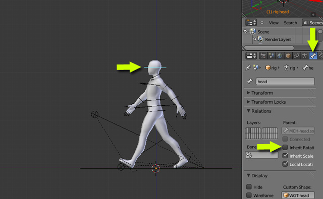Viewport: 323px width, 199px height.
Task: Open the All Scenes display mode dropdown
Action: point(312,23)
